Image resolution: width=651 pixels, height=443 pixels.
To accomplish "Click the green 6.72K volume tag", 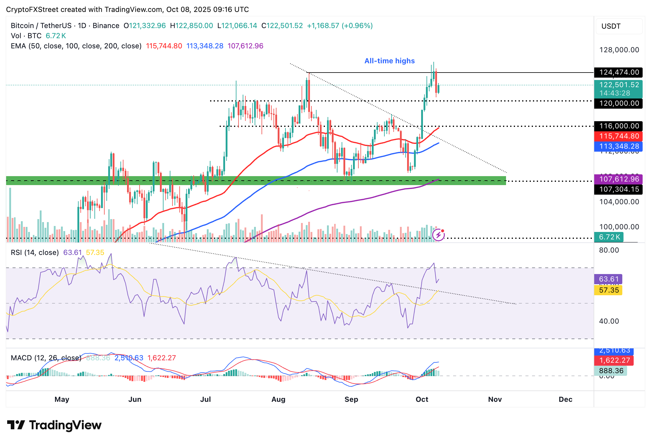I will click(609, 237).
